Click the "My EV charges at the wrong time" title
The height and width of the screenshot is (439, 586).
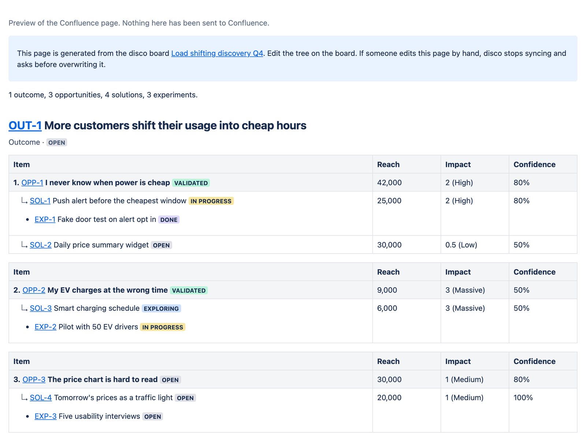pos(108,290)
